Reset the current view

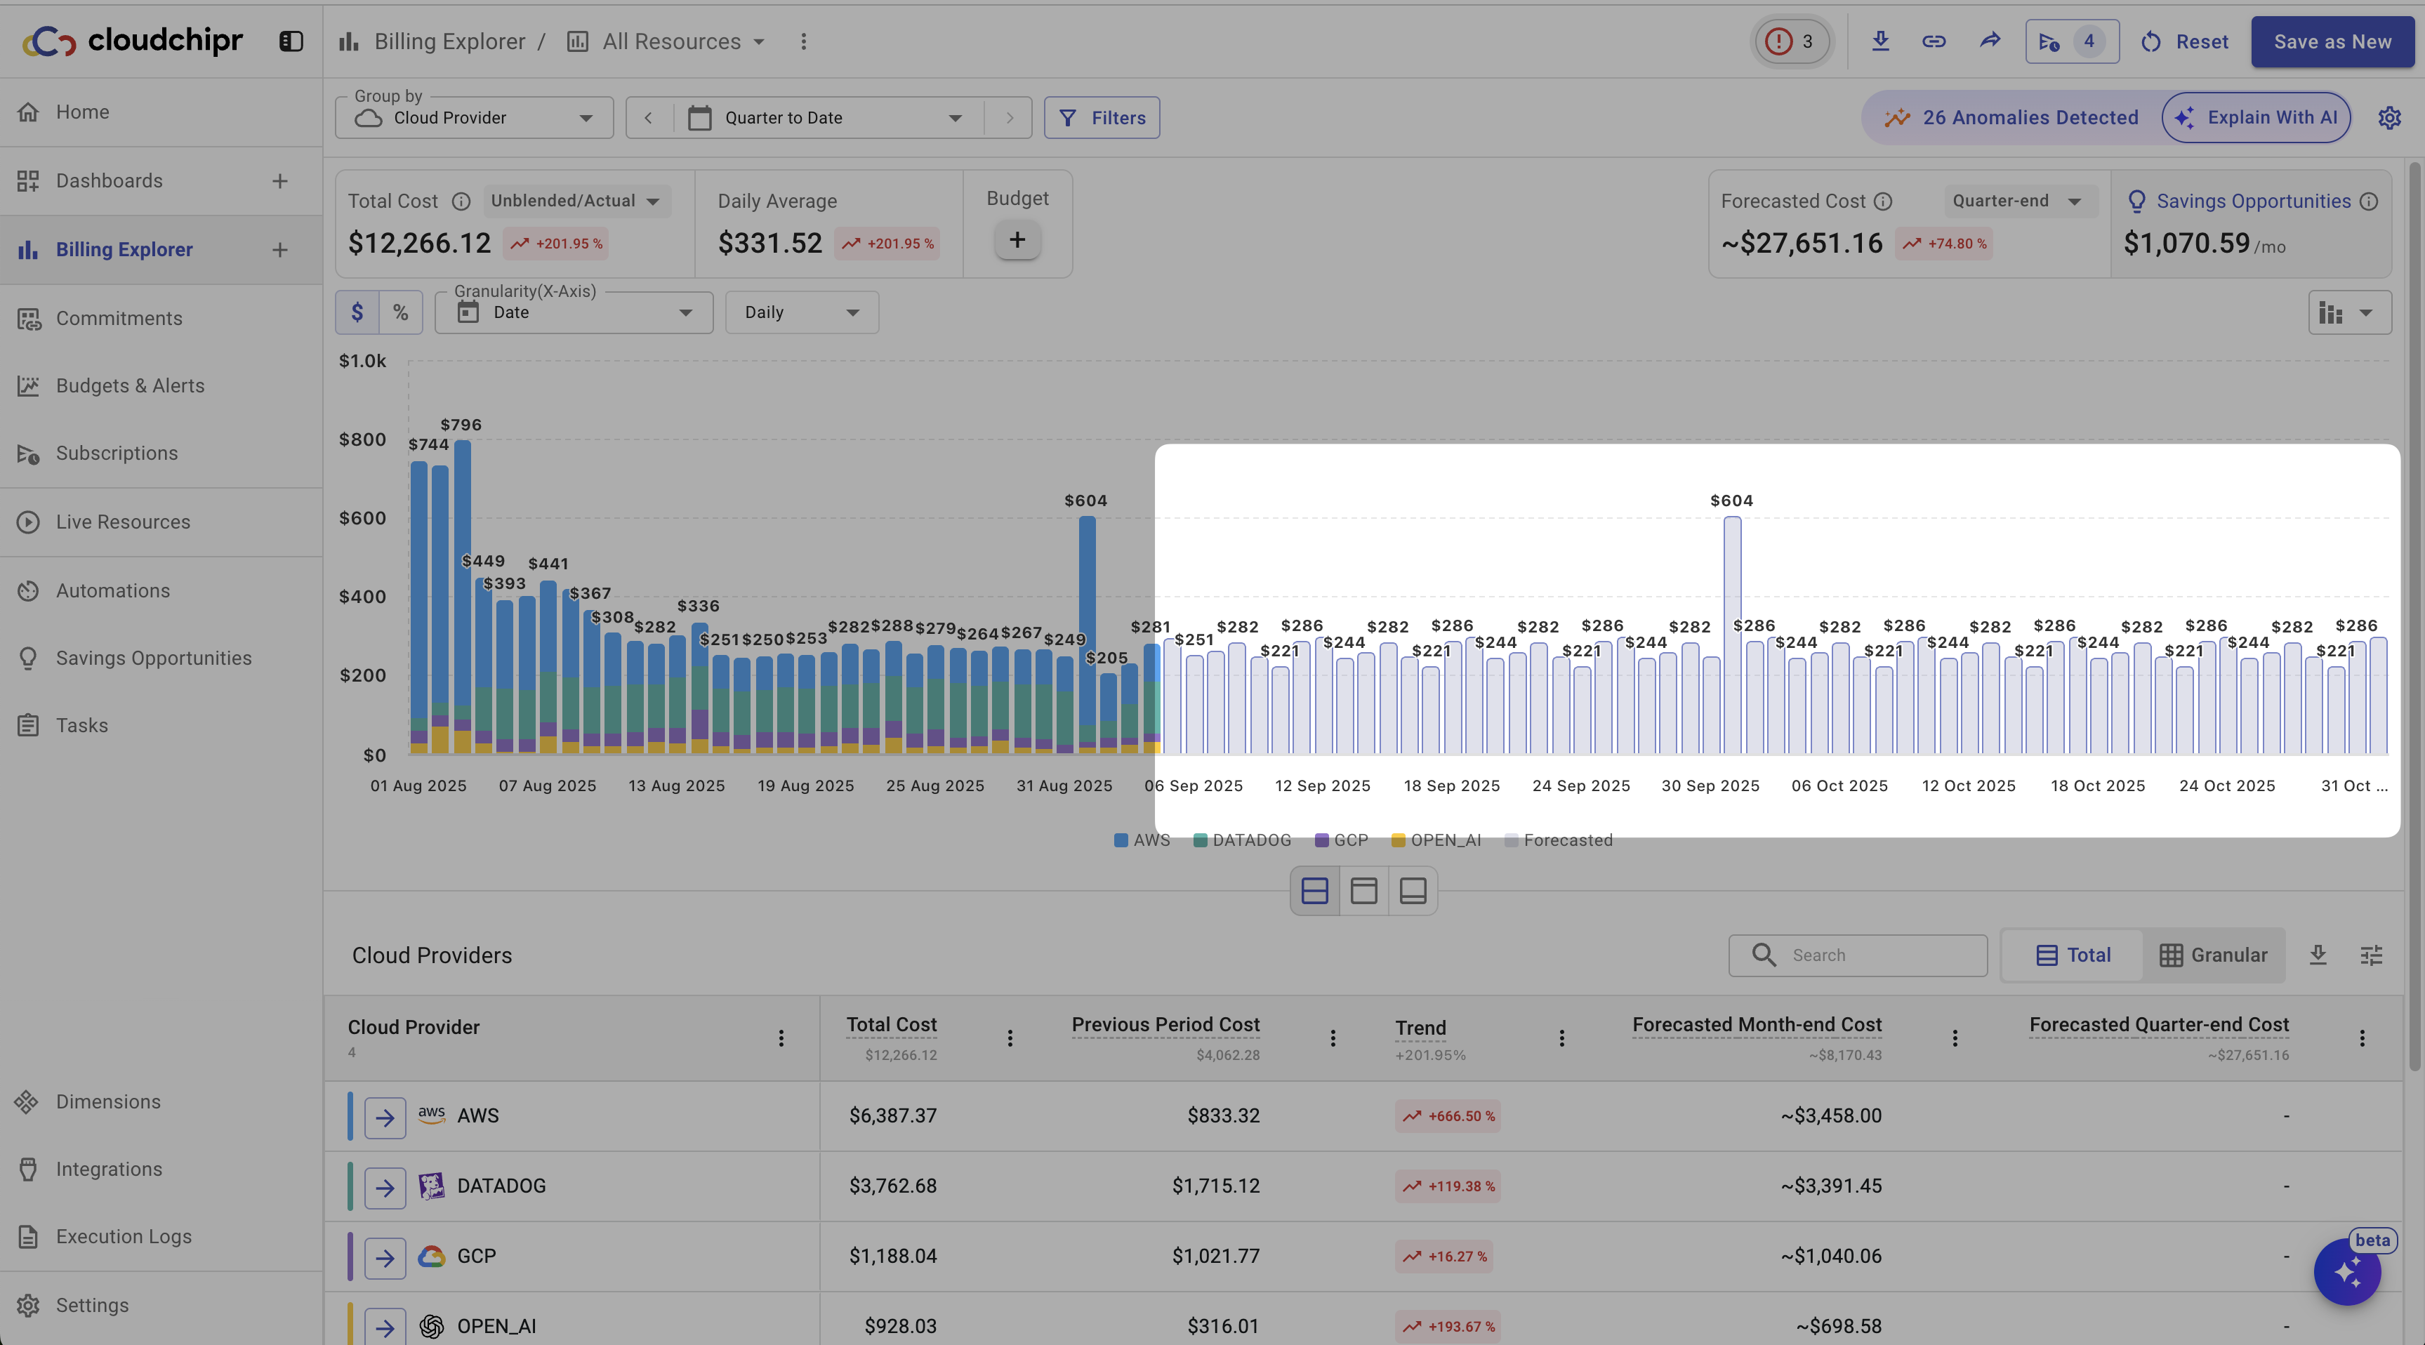point(2184,41)
